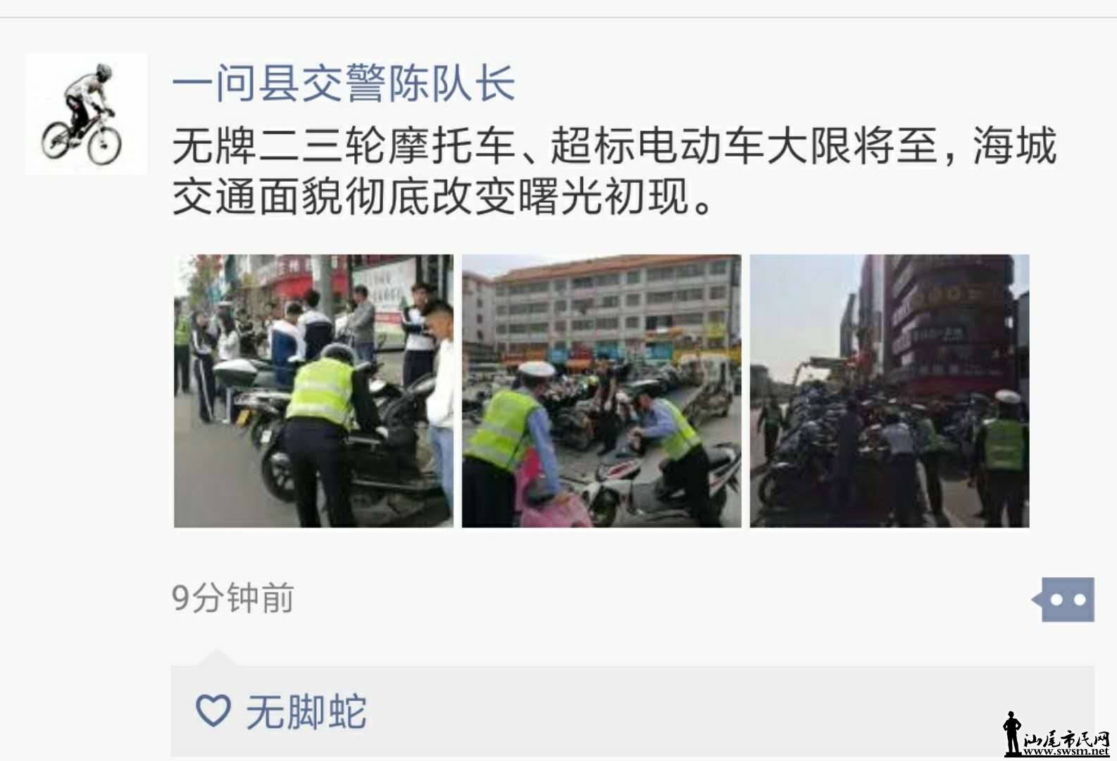Click the person silhouette in watermark
The height and width of the screenshot is (761, 1117).
coord(1012,734)
